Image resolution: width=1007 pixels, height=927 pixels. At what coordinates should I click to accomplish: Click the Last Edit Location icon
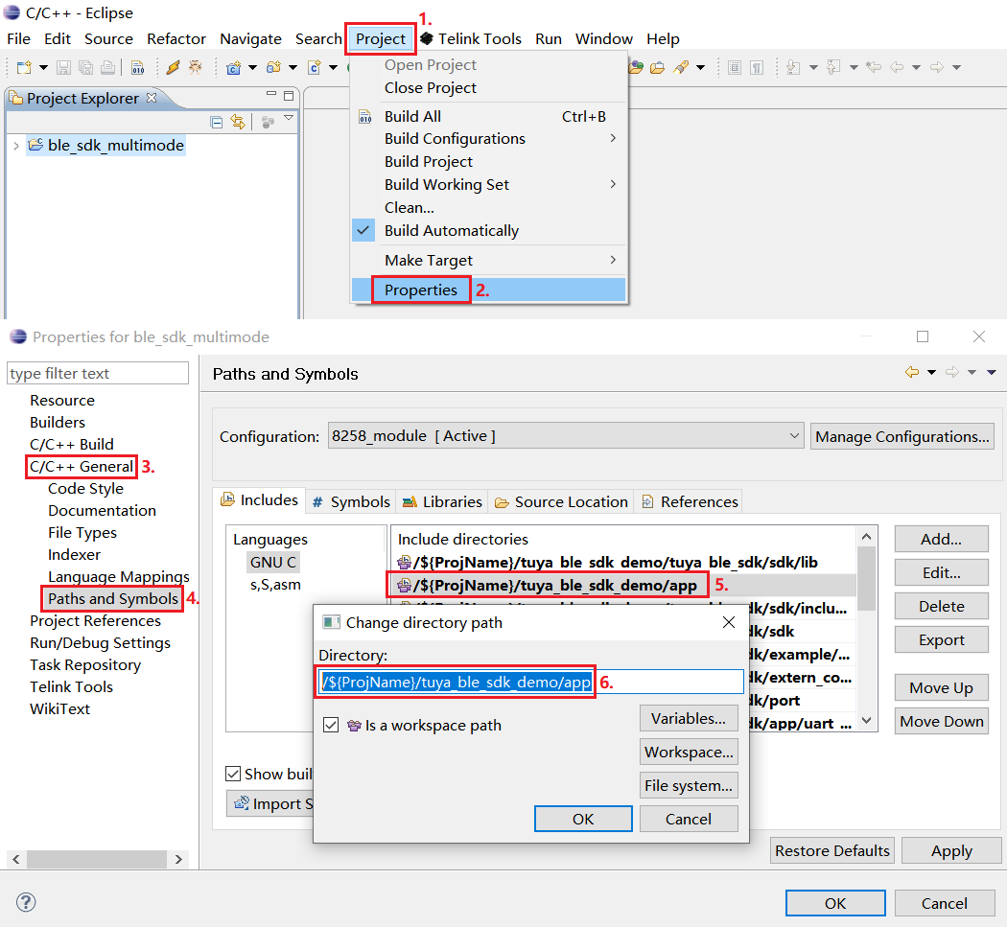click(874, 67)
